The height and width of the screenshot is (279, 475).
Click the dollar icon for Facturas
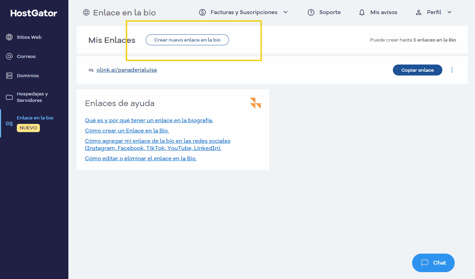(202, 12)
